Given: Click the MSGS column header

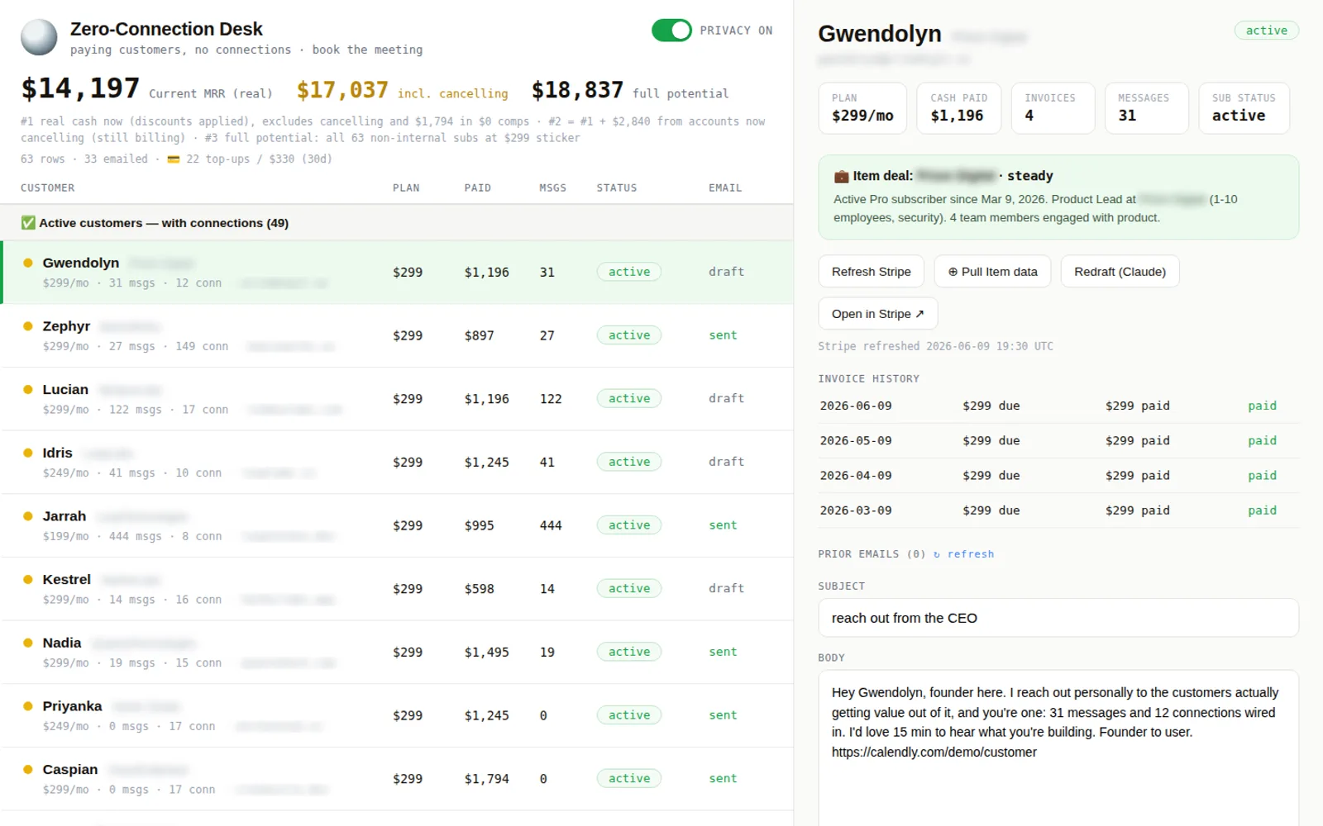Looking at the screenshot, I should pyautogui.click(x=553, y=188).
